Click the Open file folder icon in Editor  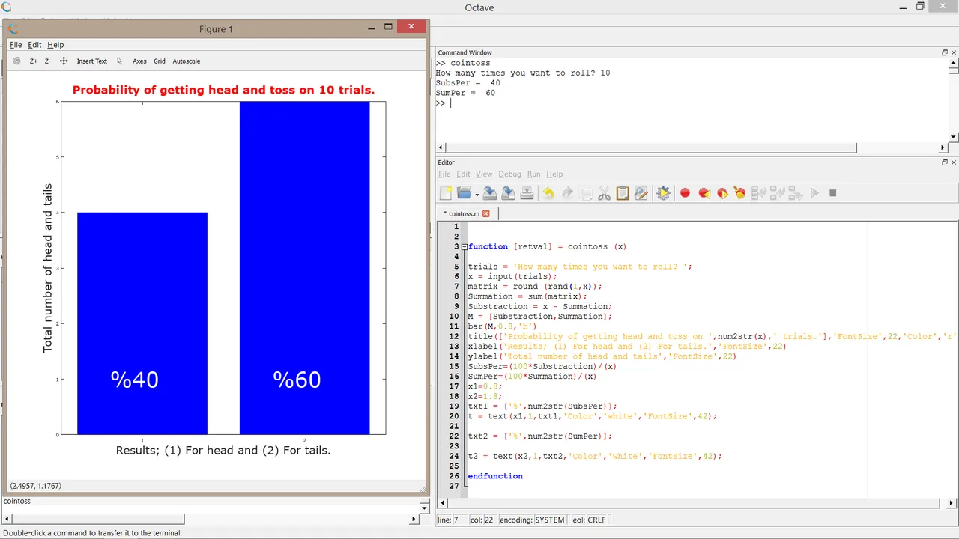click(x=464, y=193)
